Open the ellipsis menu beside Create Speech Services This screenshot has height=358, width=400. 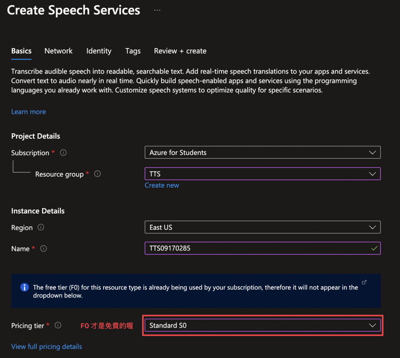tap(157, 11)
